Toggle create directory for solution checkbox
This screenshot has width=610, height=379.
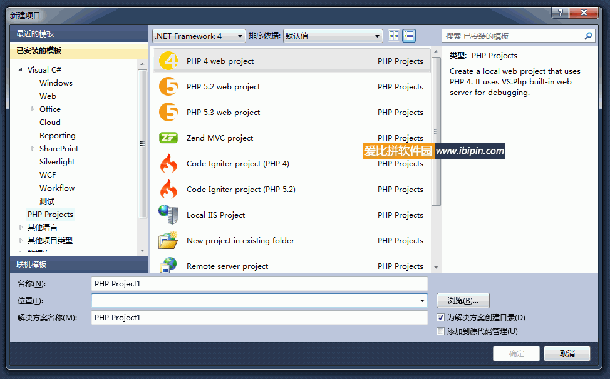click(440, 318)
